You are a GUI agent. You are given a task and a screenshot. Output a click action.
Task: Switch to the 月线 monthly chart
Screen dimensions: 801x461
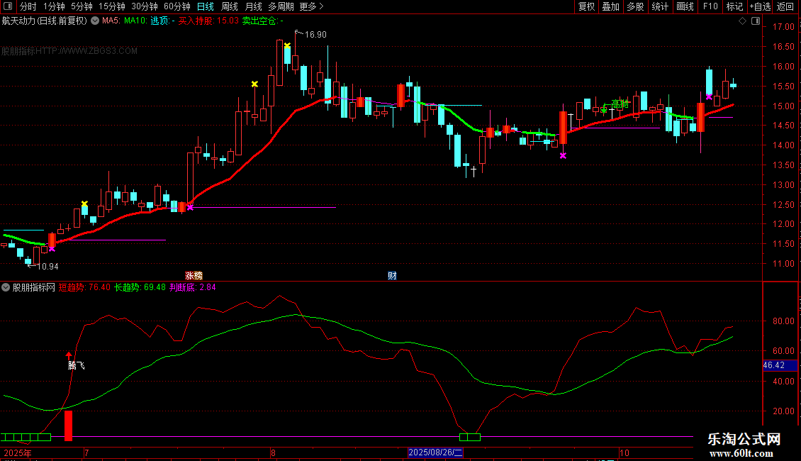coord(253,6)
